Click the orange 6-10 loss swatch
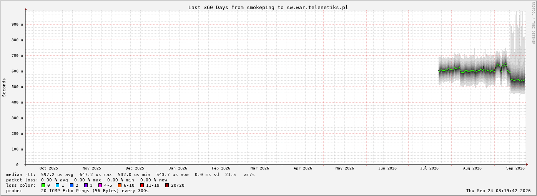The width and height of the screenshot is (537, 196). [120, 185]
